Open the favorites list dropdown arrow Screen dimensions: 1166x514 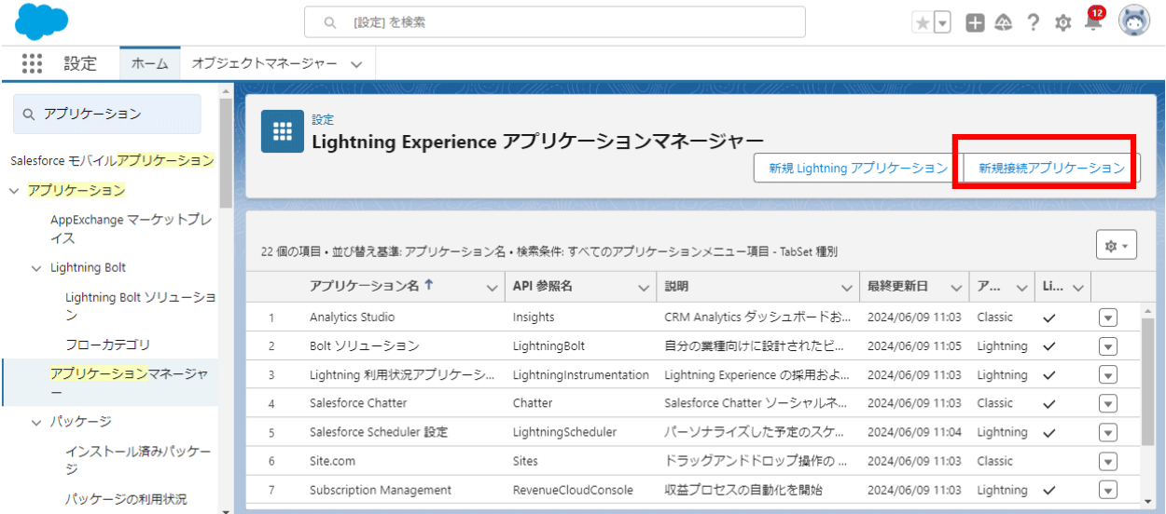(943, 23)
